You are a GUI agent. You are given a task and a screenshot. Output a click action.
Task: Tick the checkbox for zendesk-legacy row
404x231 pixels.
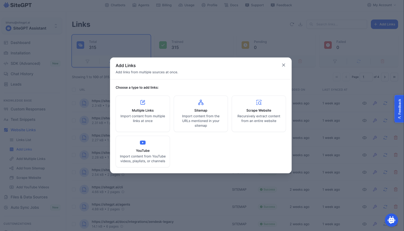point(74,224)
